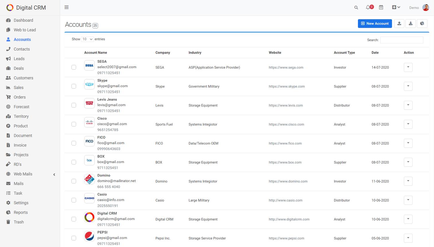Open the https://www.cisco.com website link

point(286,124)
